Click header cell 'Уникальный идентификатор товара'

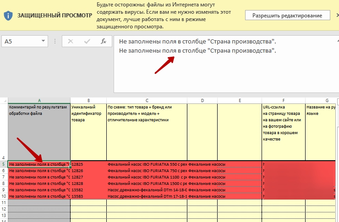pyautogui.click(x=88, y=132)
